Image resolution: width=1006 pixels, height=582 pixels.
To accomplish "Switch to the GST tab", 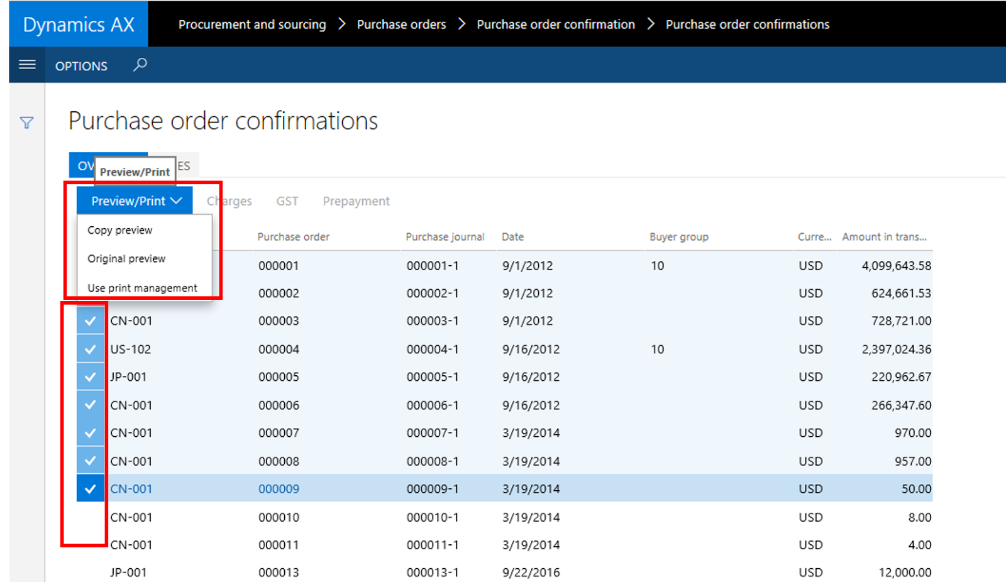I will coord(287,200).
